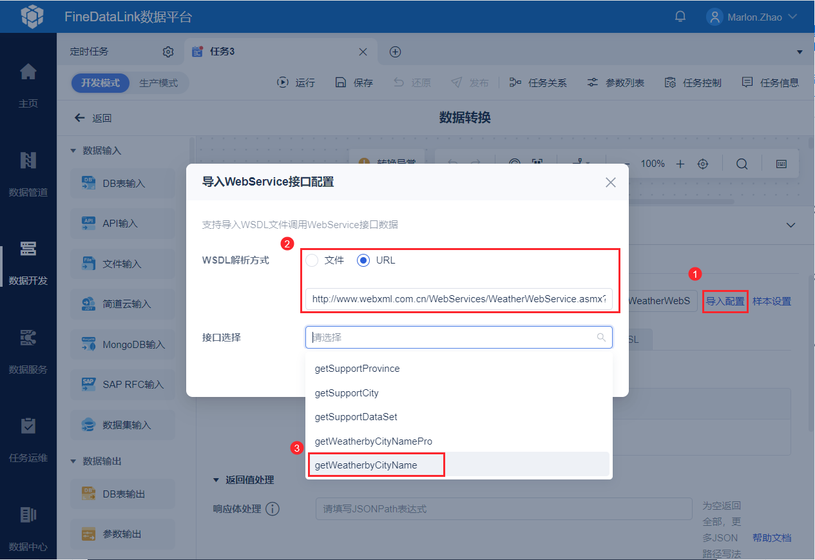Click the 样本设置 link
815x560 pixels.
pos(772,301)
